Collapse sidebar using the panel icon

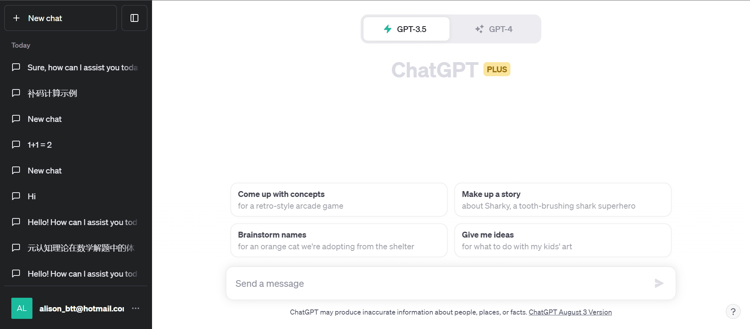point(134,18)
